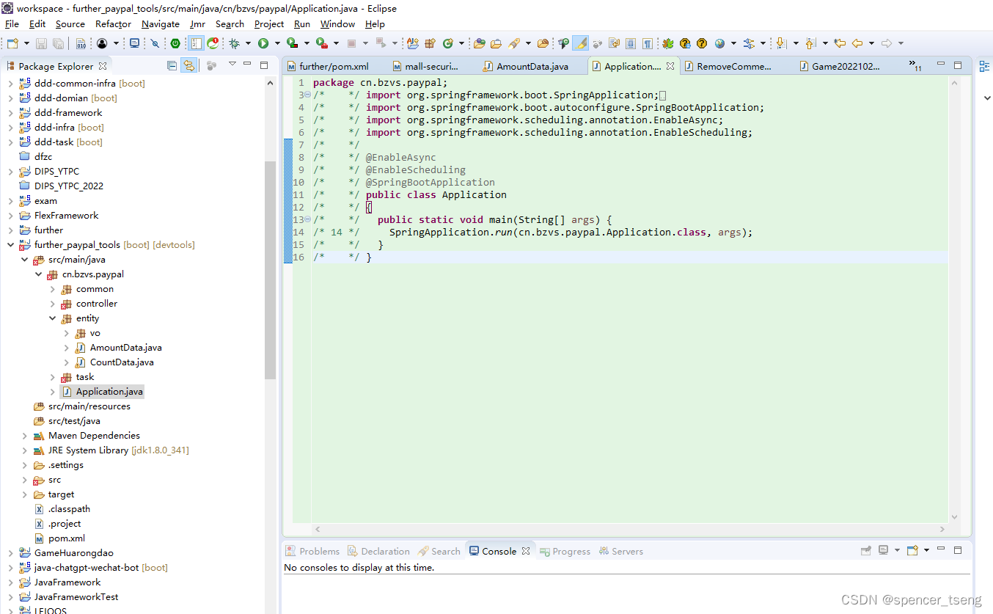Collapse the cn.bzvs.paypal package
This screenshot has width=993, height=614.
point(38,274)
